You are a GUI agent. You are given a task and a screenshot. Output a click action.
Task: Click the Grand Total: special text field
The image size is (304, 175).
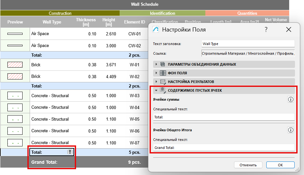224,148
